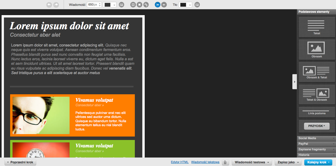
Task: Click the Pellentesque pulvinar paragraph in orange block
Action: (x=101, y=121)
